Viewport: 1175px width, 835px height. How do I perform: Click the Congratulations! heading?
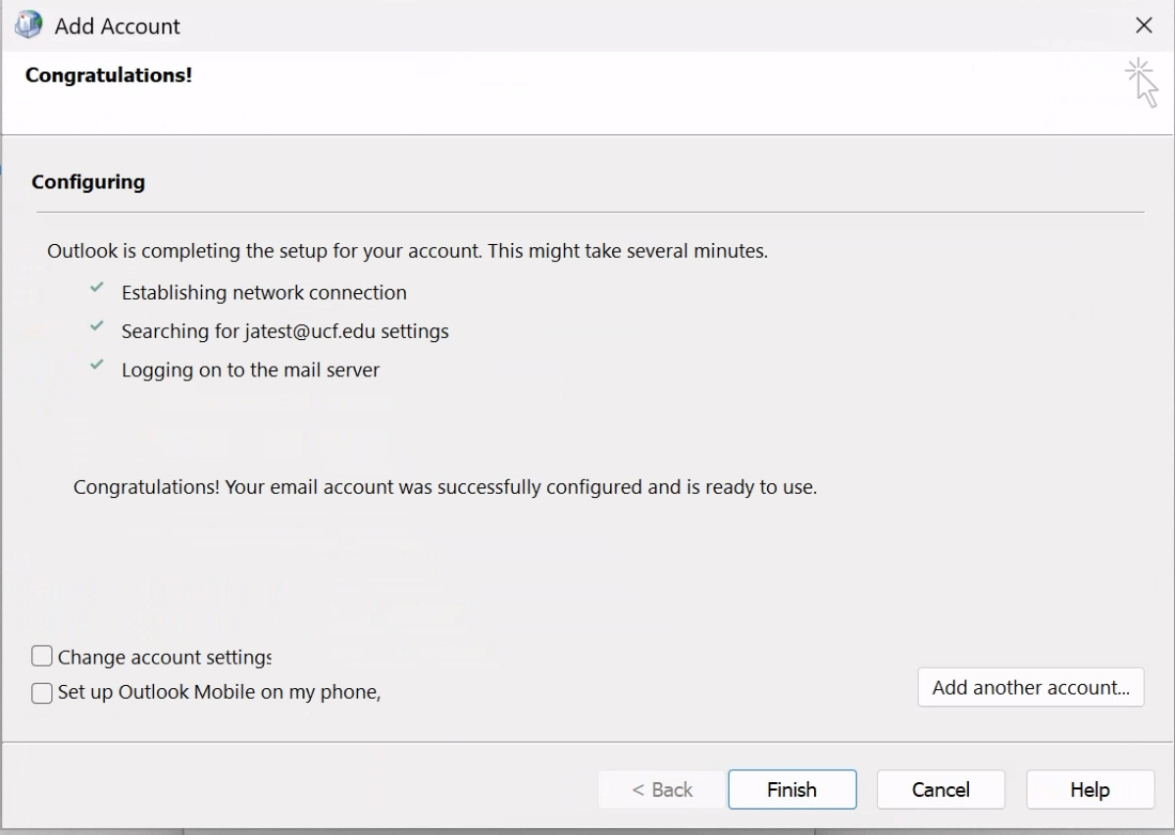(x=109, y=74)
